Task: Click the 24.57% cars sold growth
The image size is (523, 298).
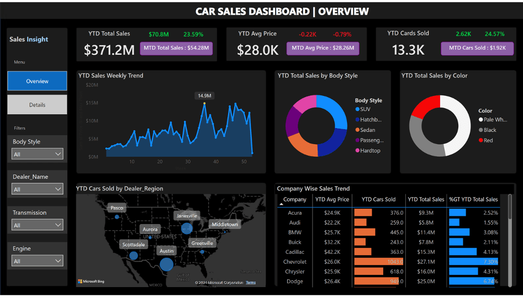Action: tap(494, 34)
